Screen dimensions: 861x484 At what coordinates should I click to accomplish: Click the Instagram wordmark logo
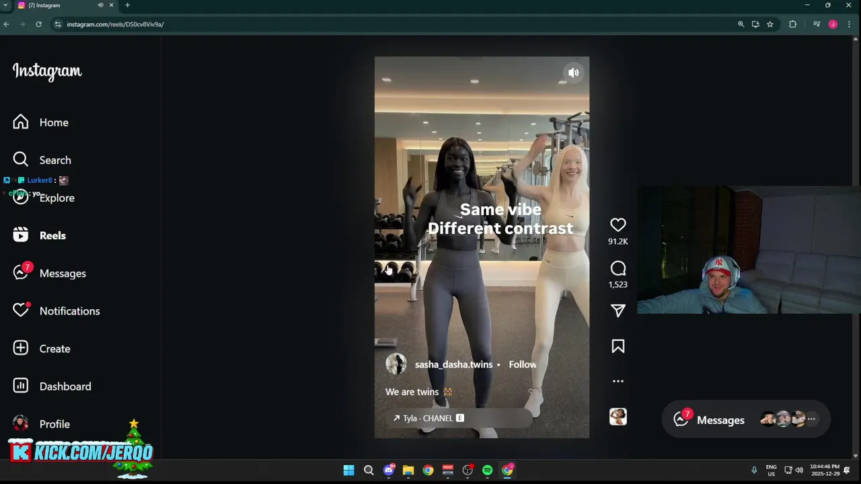(47, 71)
